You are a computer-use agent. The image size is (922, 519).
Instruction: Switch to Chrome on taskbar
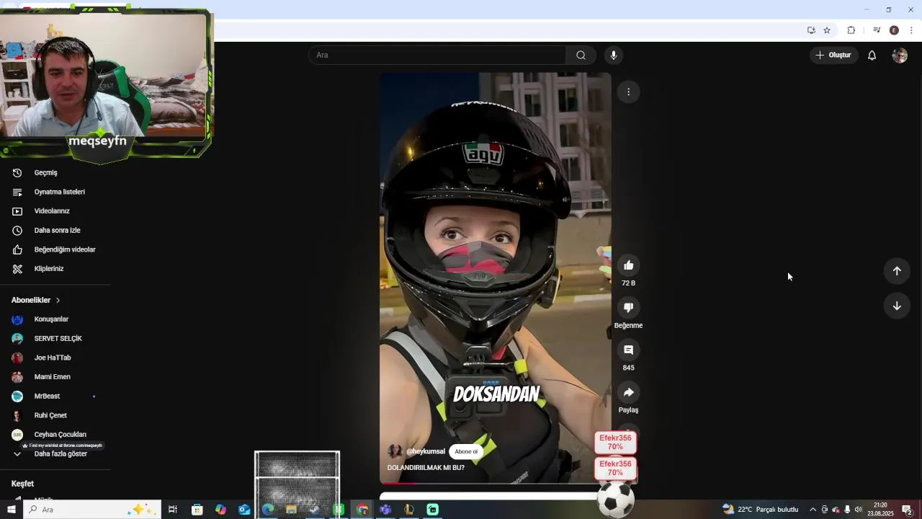coord(362,510)
